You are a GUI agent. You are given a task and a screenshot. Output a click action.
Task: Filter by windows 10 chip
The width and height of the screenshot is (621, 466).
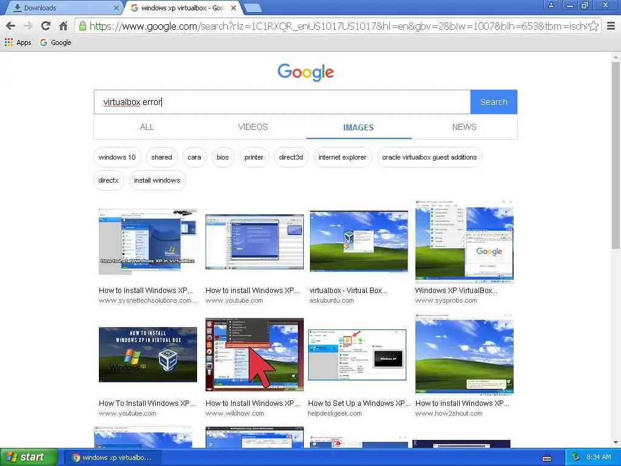click(x=117, y=157)
